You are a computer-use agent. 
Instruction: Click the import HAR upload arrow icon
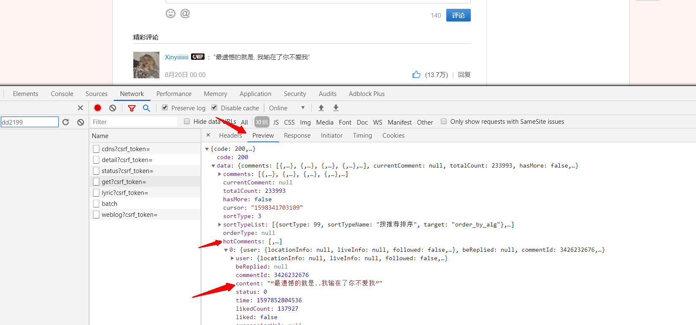321,108
